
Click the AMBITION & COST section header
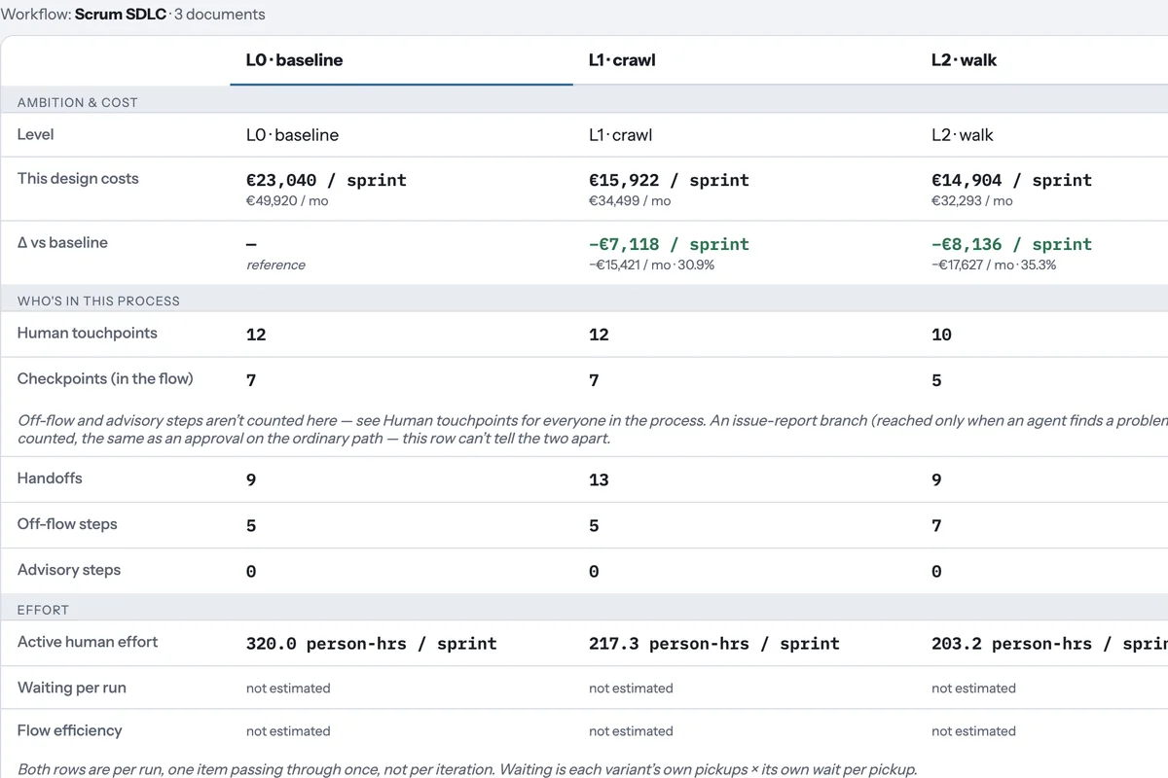coord(78,102)
